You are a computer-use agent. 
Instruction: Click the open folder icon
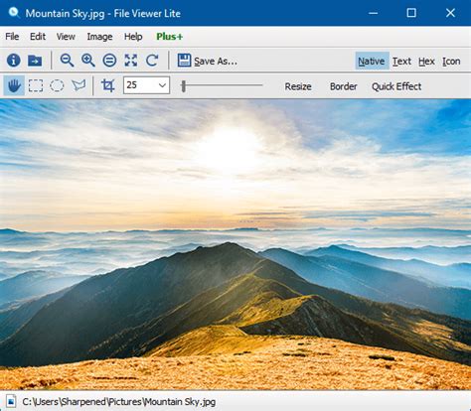click(x=35, y=61)
